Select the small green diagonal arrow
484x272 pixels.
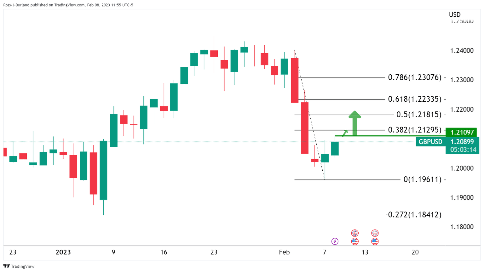pyautogui.click(x=345, y=133)
